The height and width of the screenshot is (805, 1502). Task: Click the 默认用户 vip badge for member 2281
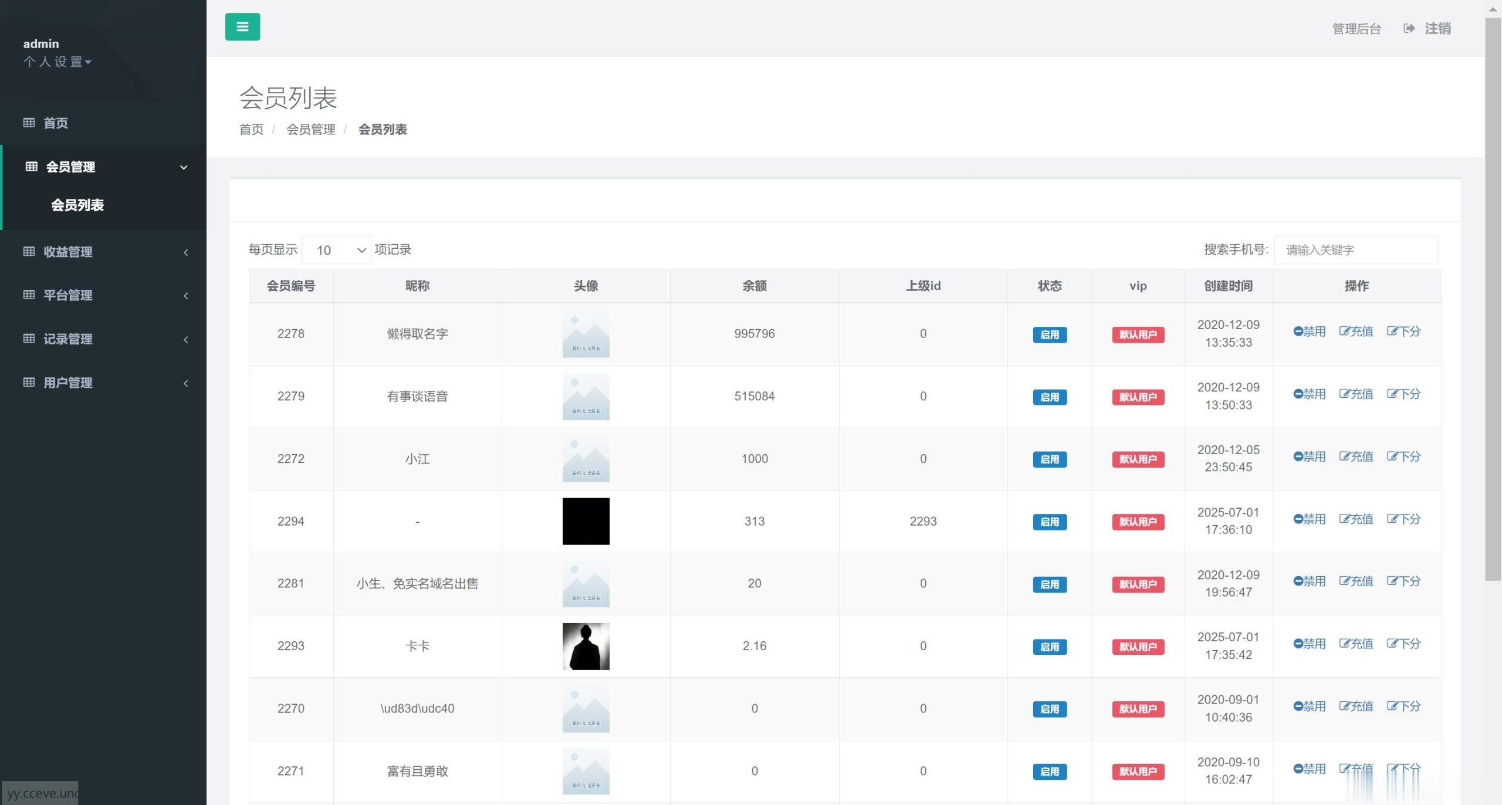[x=1137, y=584]
